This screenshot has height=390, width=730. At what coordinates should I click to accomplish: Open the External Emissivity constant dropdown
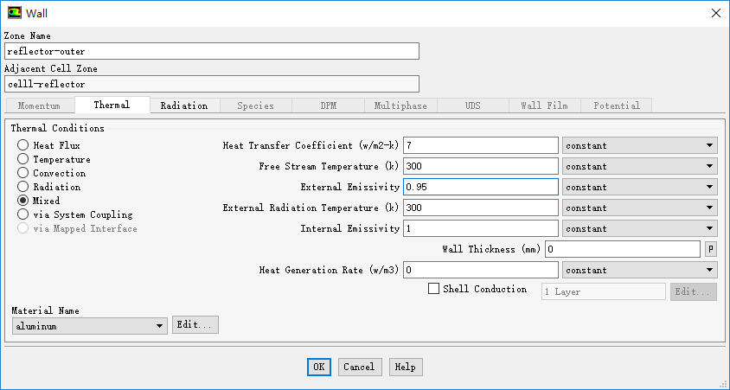point(639,187)
